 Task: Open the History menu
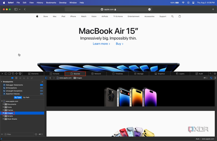pos(40,3)
